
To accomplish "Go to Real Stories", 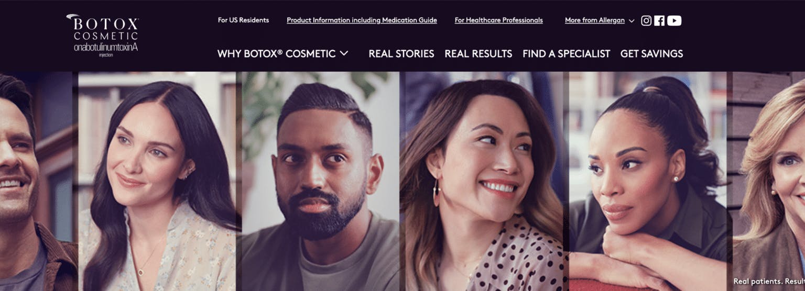I will (x=401, y=53).
